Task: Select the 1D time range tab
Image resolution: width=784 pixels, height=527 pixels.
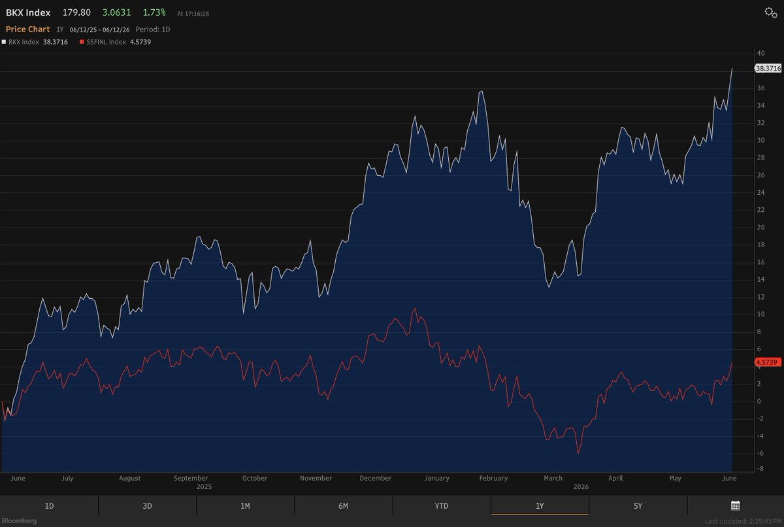Action: [49, 505]
